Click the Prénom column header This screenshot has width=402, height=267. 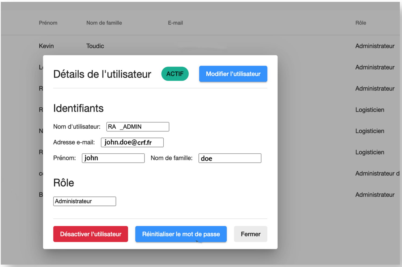click(48, 23)
